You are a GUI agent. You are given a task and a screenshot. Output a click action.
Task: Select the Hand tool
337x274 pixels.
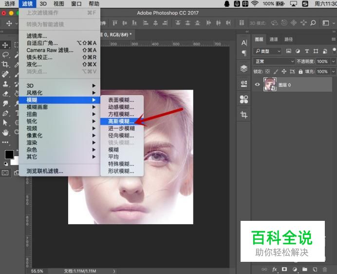tap(5, 132)
